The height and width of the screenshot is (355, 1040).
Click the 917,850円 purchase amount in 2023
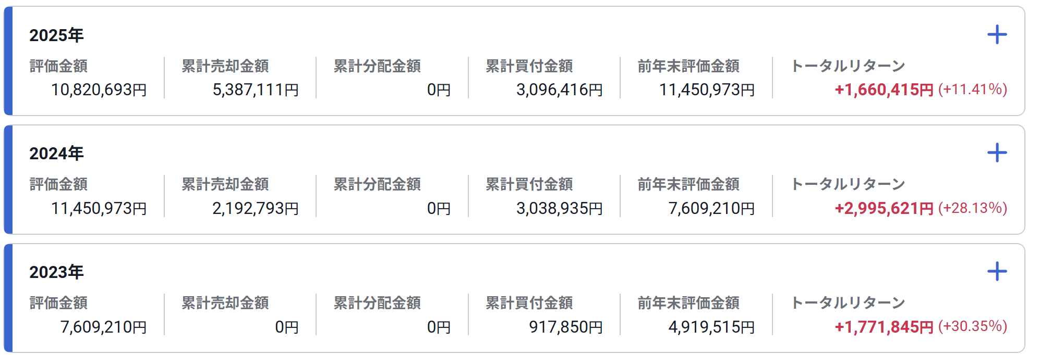tap(566, 327)
